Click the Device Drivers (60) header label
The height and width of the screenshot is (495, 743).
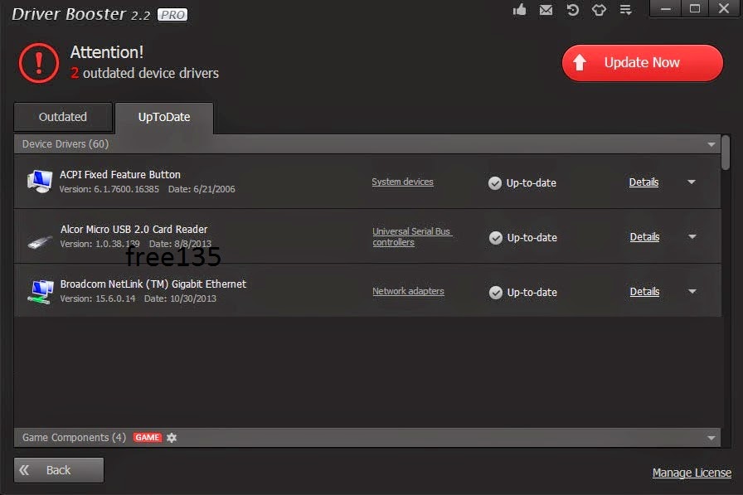(x=66, y=144)
